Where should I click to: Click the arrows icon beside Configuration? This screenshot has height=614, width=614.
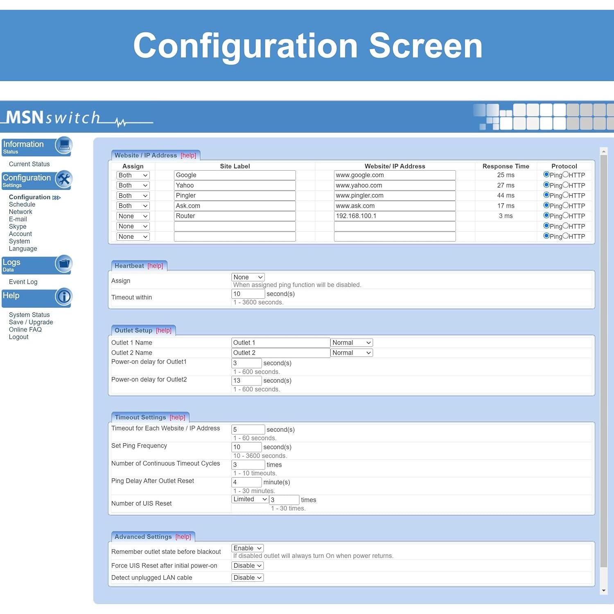pos(56,198)
